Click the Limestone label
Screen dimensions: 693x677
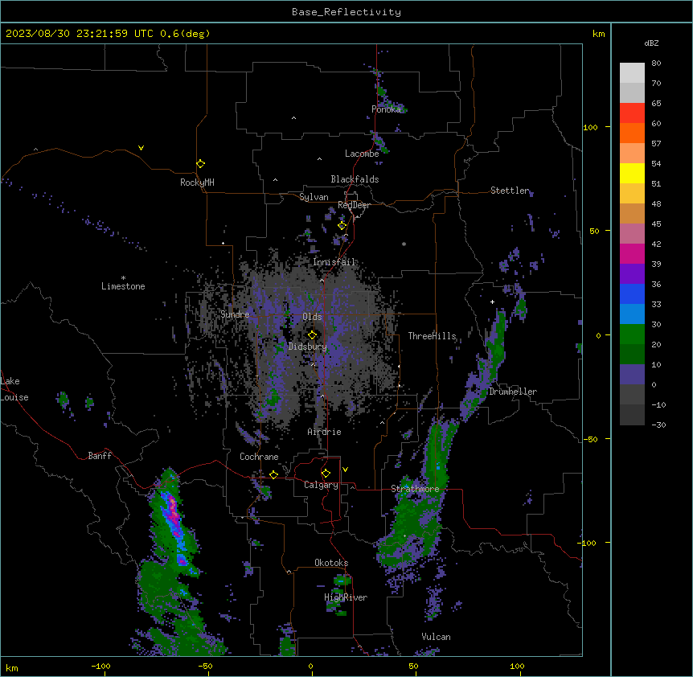[123, 286]
